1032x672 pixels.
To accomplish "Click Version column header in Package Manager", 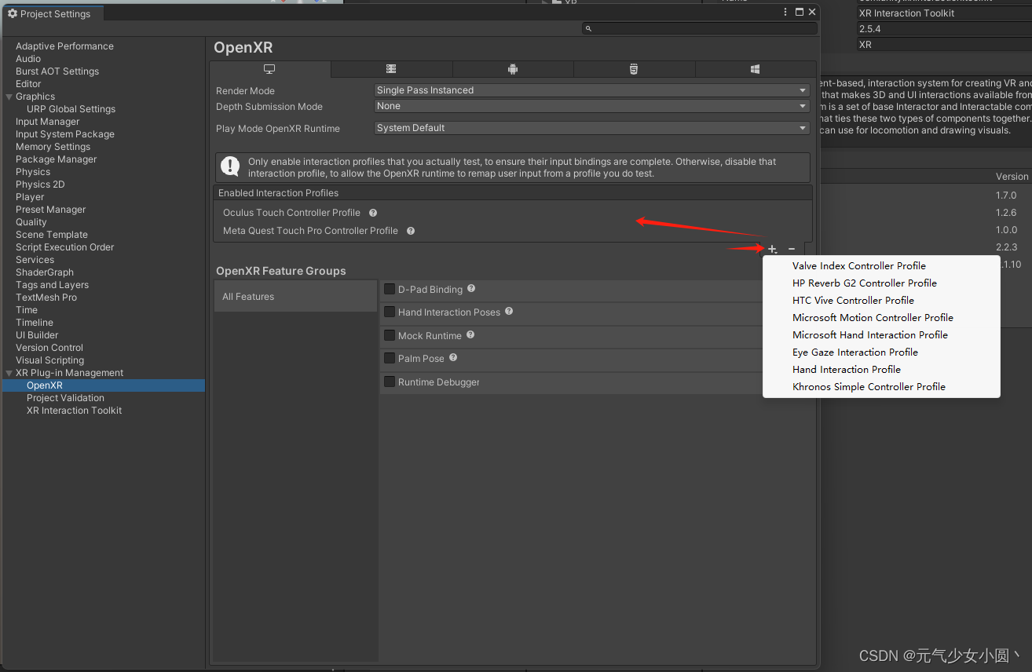I will 1012,177.
